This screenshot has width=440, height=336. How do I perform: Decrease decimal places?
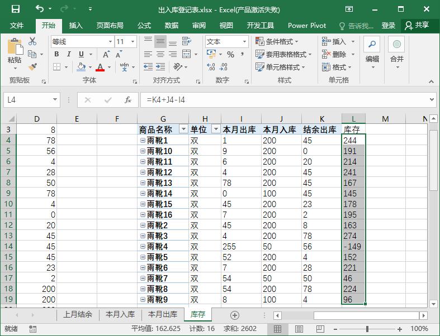pyautogui.click(x=224, y=67)
